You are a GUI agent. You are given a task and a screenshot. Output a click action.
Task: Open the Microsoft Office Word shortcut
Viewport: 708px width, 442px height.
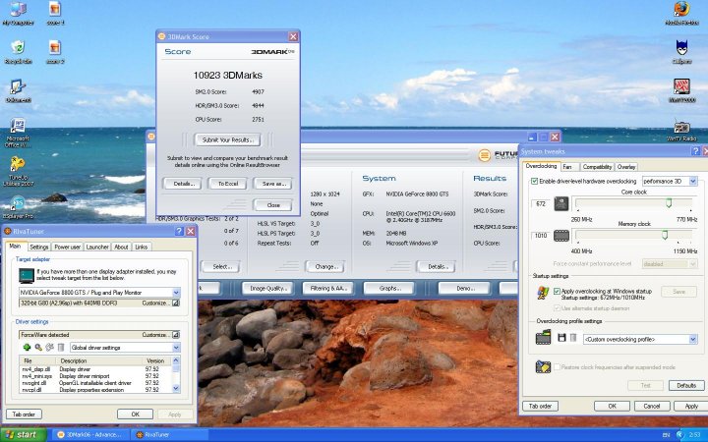(18, 133)
